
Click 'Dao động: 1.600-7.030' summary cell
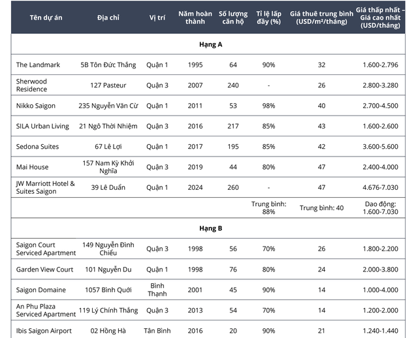click(x=380, y=207)
